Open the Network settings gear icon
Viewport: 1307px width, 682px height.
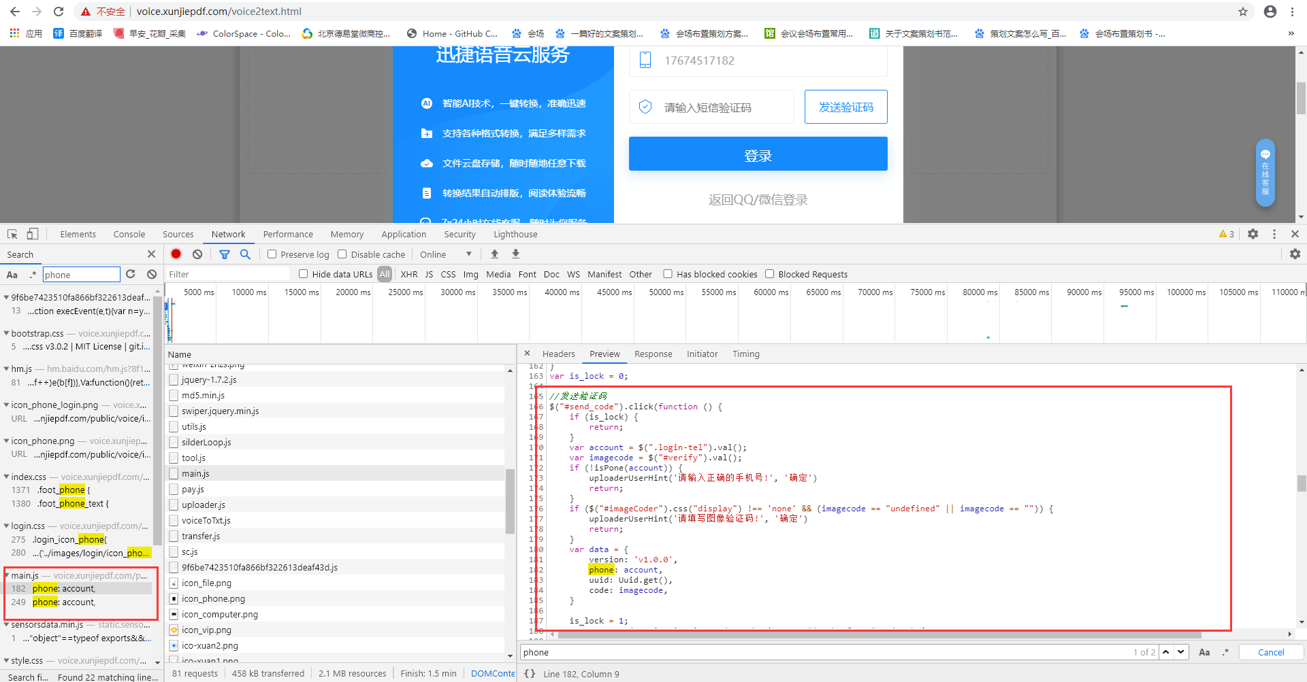(x=1295, y=254)
